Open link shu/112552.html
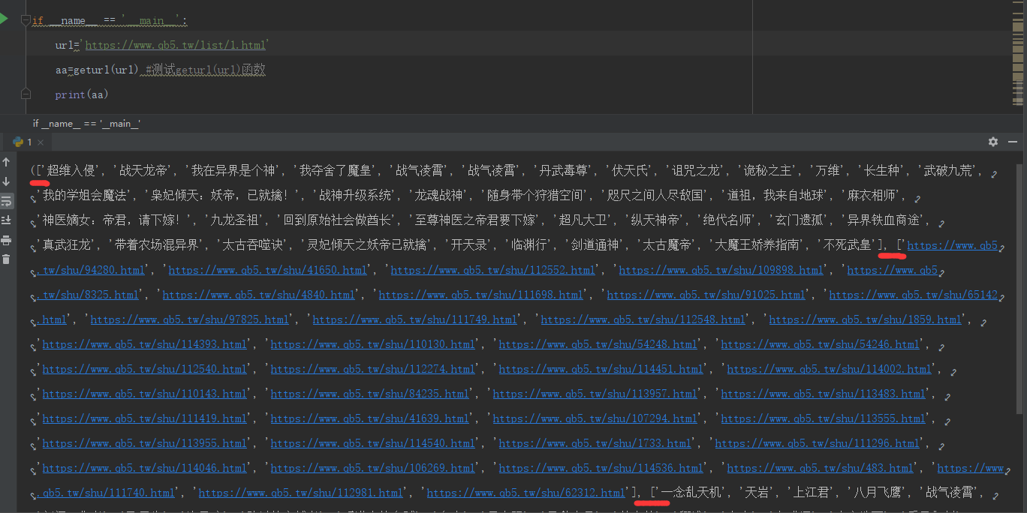The width and height of the screenshot is (1027, 513). coord(493,270)
